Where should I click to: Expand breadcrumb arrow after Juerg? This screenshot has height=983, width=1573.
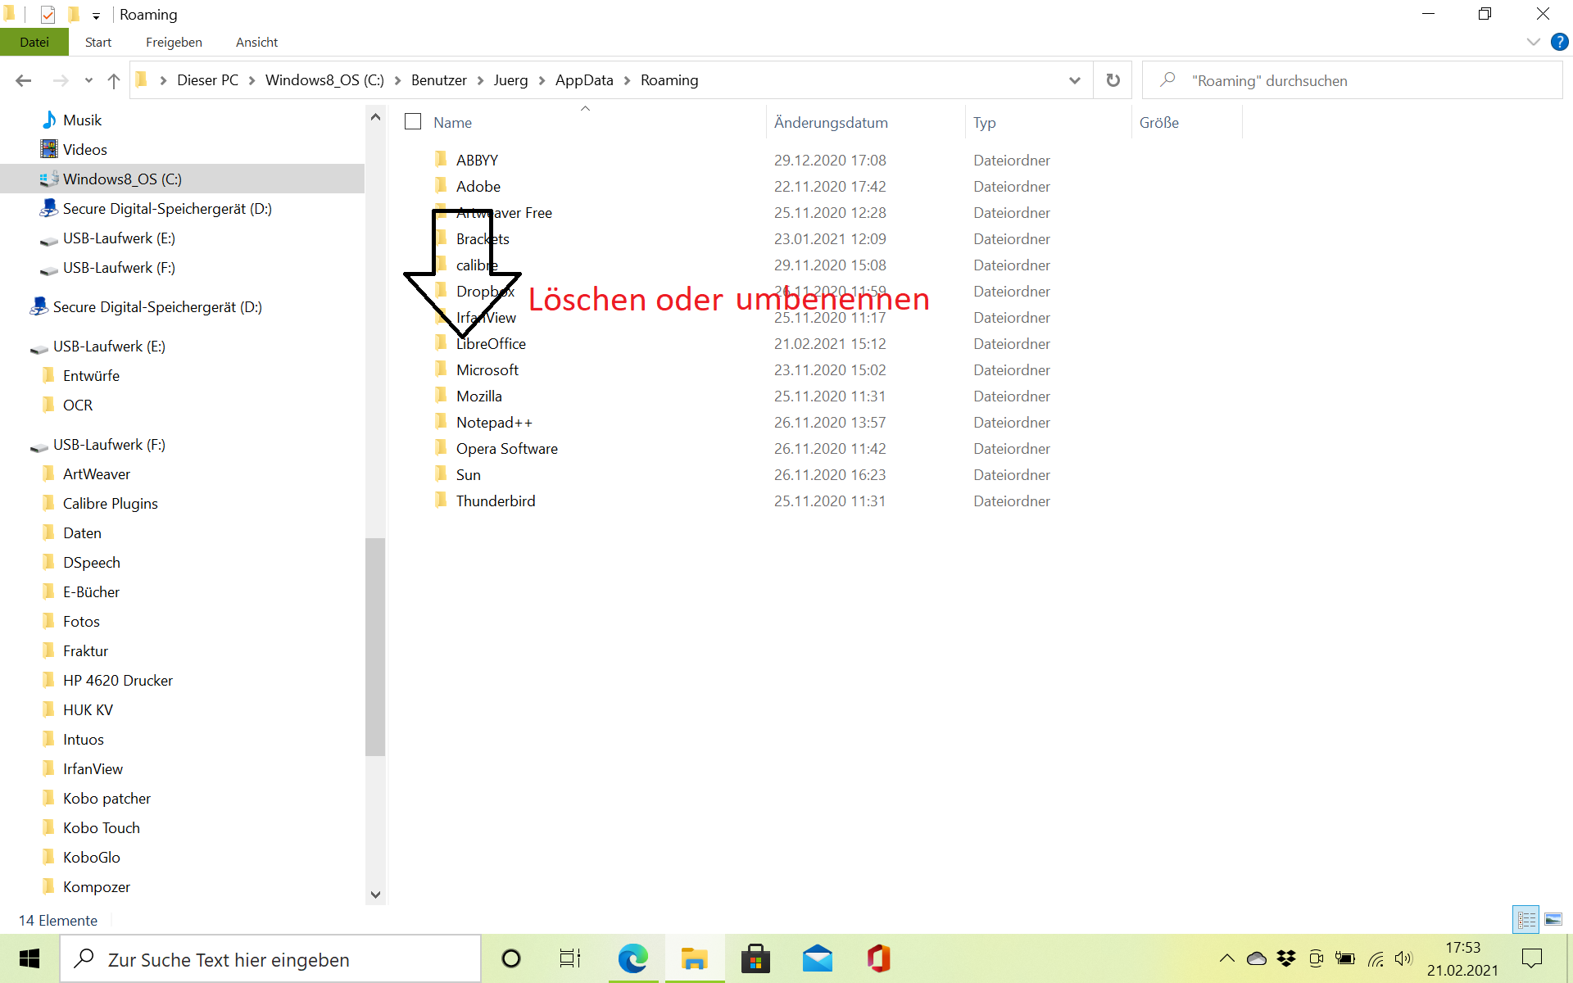[542, 80]
